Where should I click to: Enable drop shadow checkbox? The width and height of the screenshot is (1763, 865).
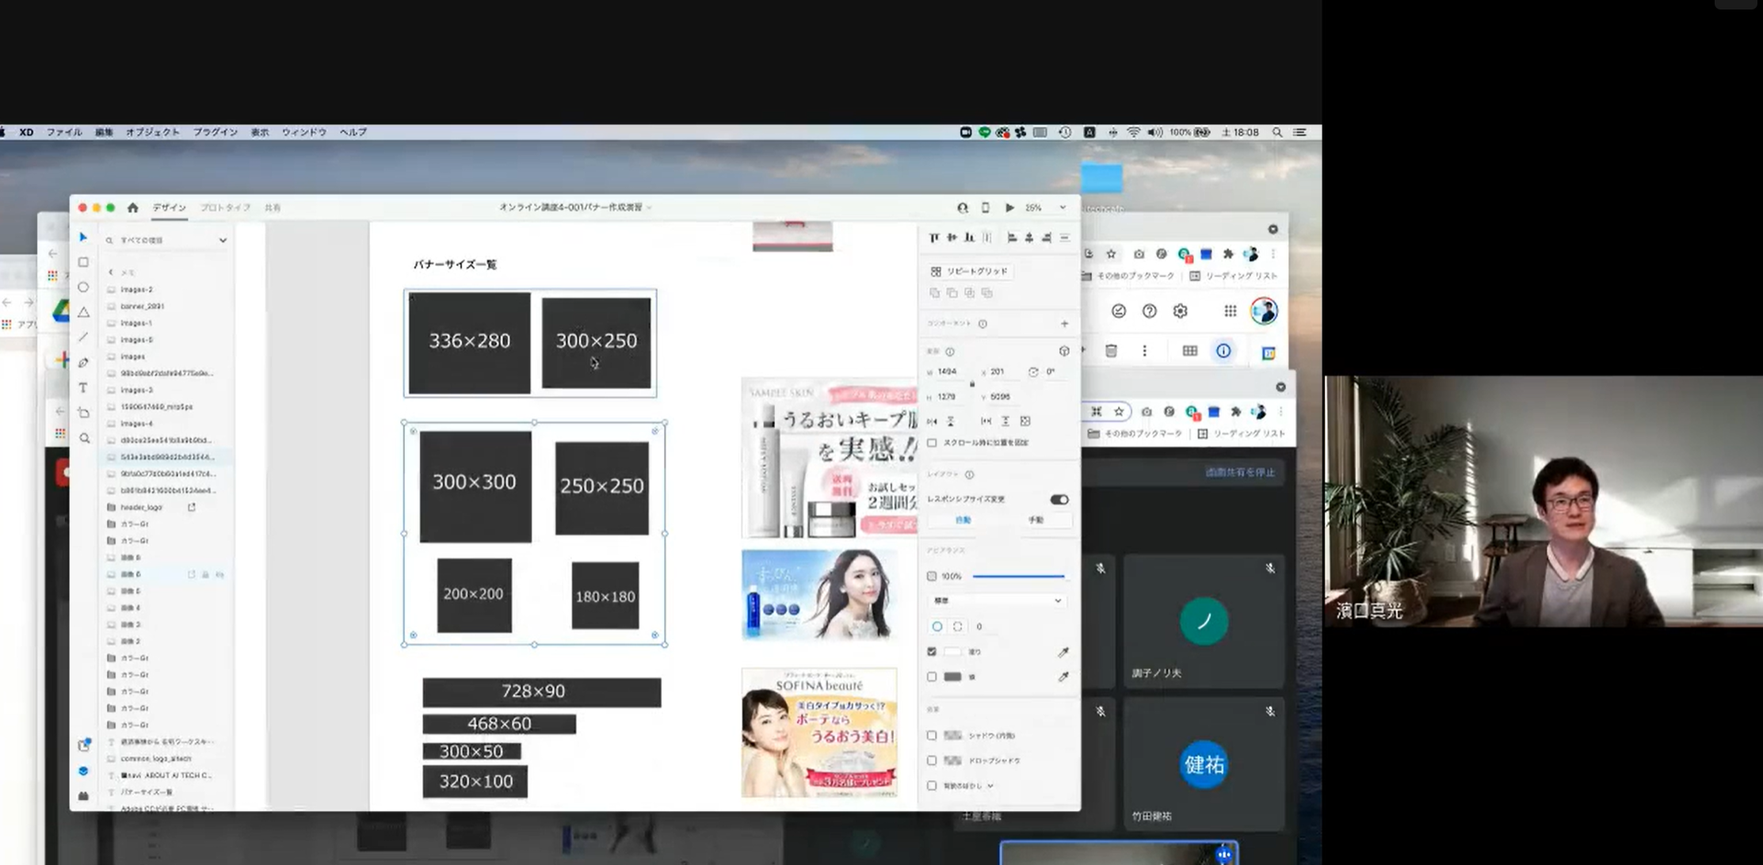932,760
